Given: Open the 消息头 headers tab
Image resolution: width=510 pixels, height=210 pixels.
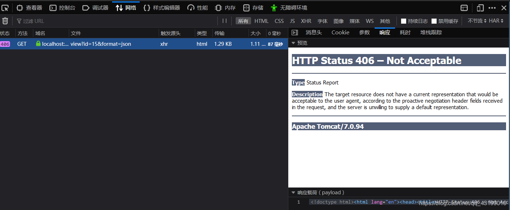Looking at the screenshot, I should point(314,33).
